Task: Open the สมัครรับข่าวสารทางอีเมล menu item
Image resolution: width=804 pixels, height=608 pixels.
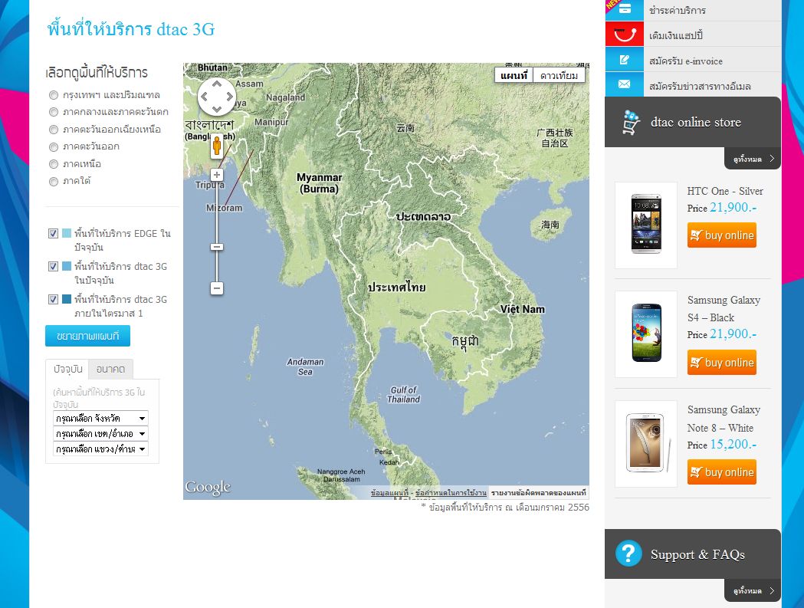Action: tap(693, 84)
